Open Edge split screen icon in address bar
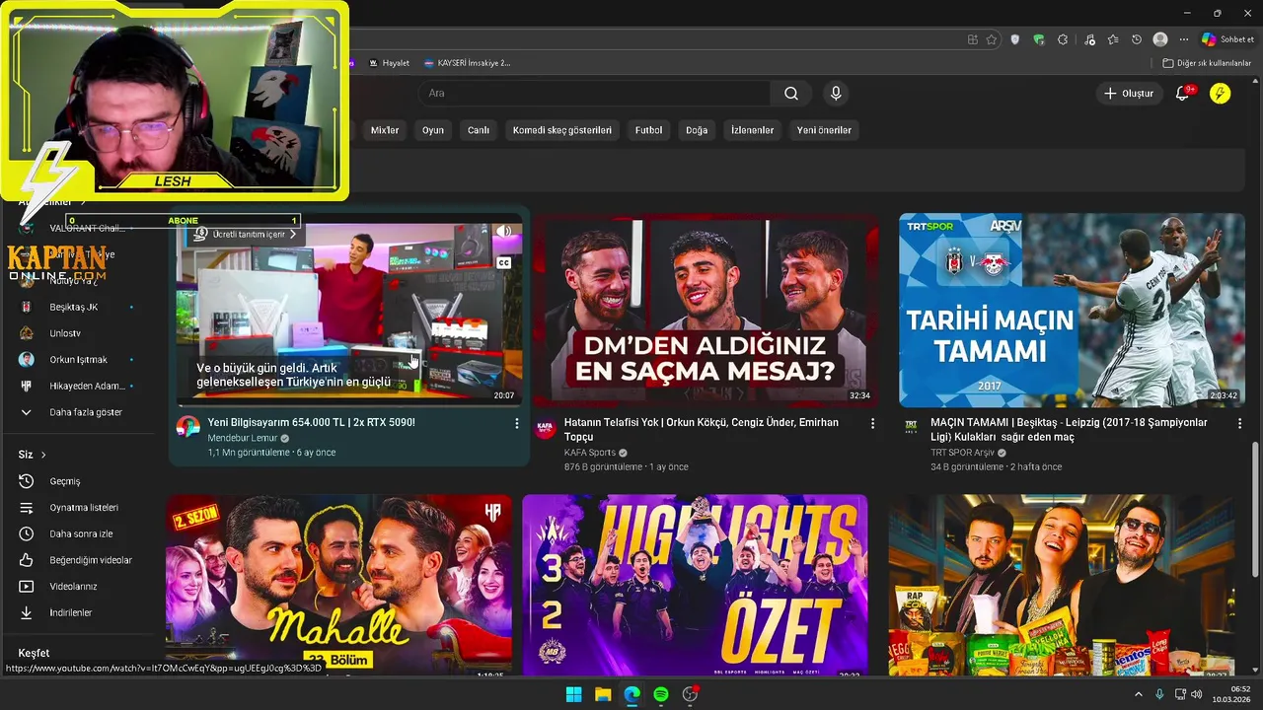This screenshot has width=1263, height=710. coord(973,39)
